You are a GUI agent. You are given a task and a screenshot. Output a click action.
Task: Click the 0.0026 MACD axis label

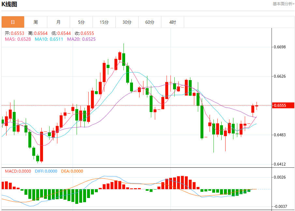(x=280, y=177)
